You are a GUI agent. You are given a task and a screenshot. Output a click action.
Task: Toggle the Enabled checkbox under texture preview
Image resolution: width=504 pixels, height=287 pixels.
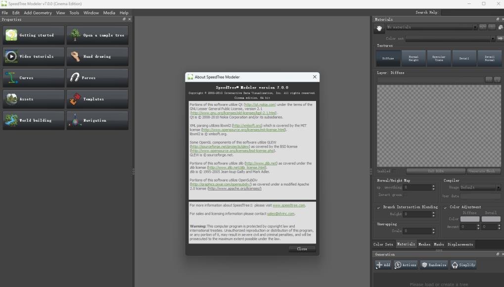[x=395, y=171]
